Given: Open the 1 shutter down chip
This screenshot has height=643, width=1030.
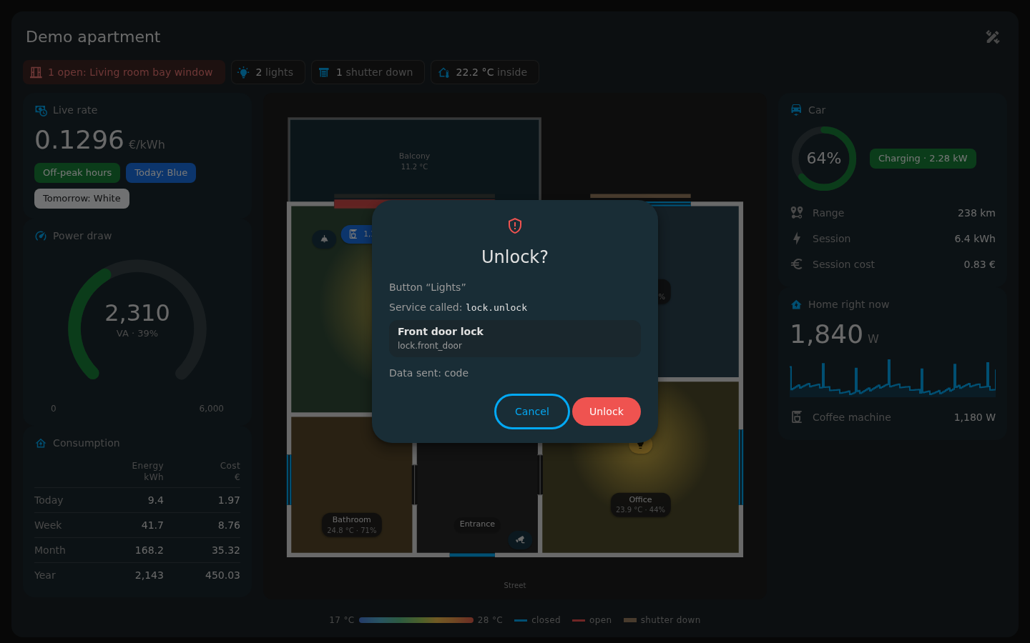Looking at the screenshot, I should pos(368,72).
